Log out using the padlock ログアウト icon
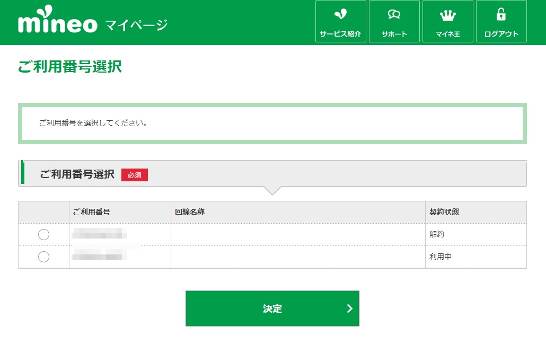Viewport: 546px width, 344px height. tap(501, 15)
